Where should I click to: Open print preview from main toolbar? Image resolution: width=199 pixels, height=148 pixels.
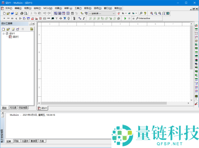coord(26,13)
